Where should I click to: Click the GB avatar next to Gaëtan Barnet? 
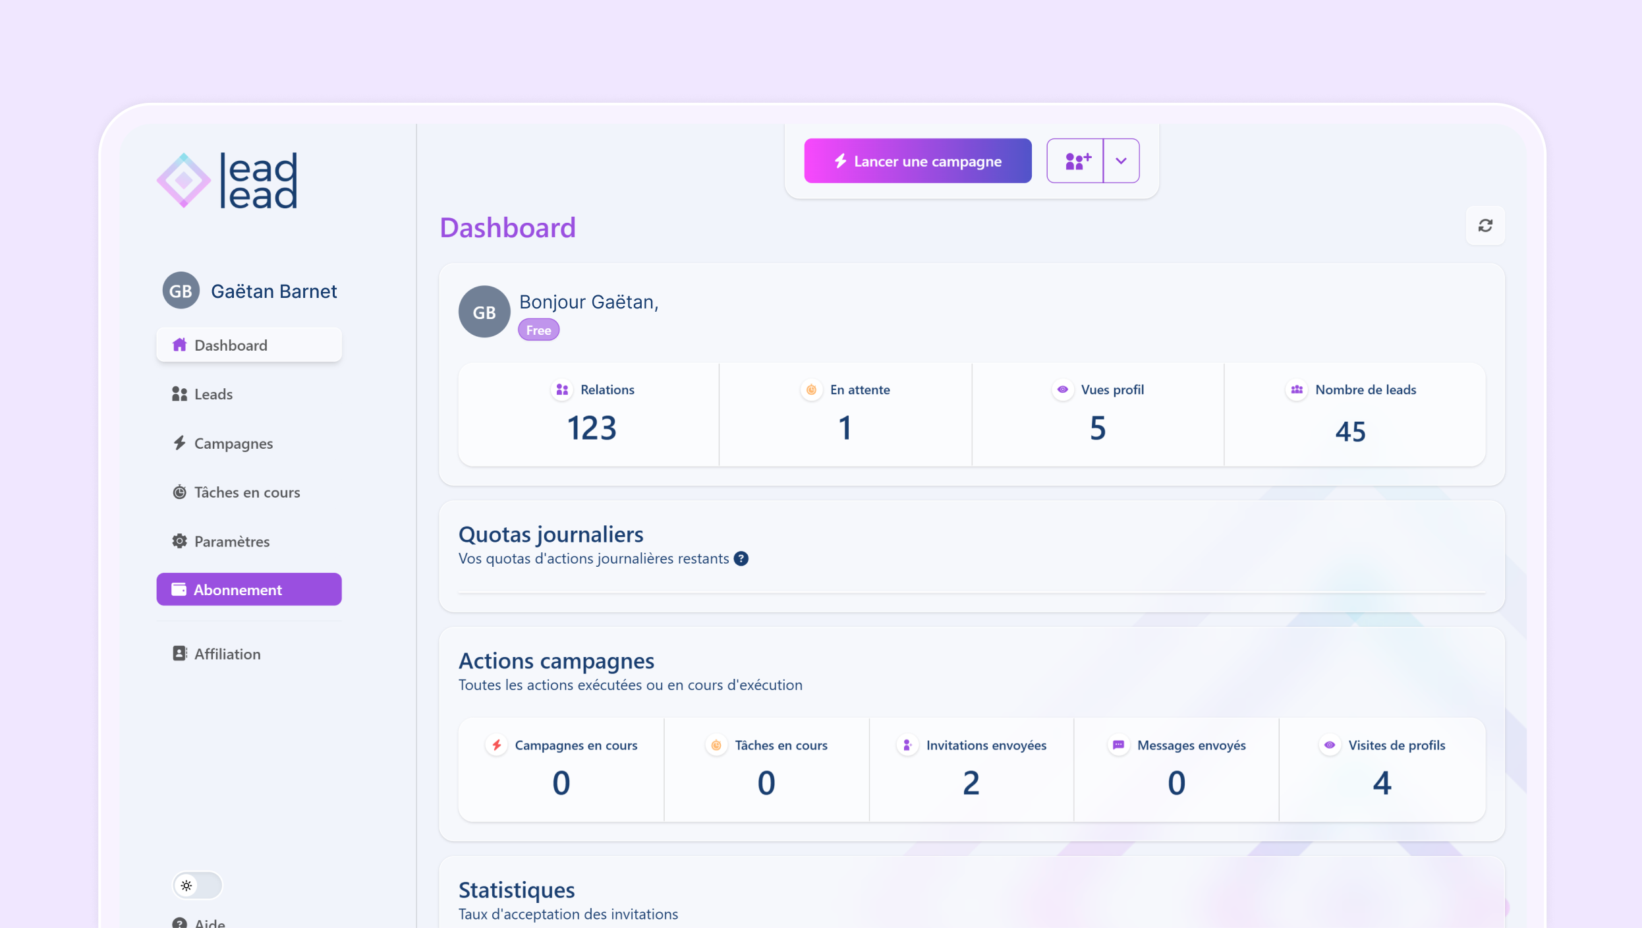point(181,291)
